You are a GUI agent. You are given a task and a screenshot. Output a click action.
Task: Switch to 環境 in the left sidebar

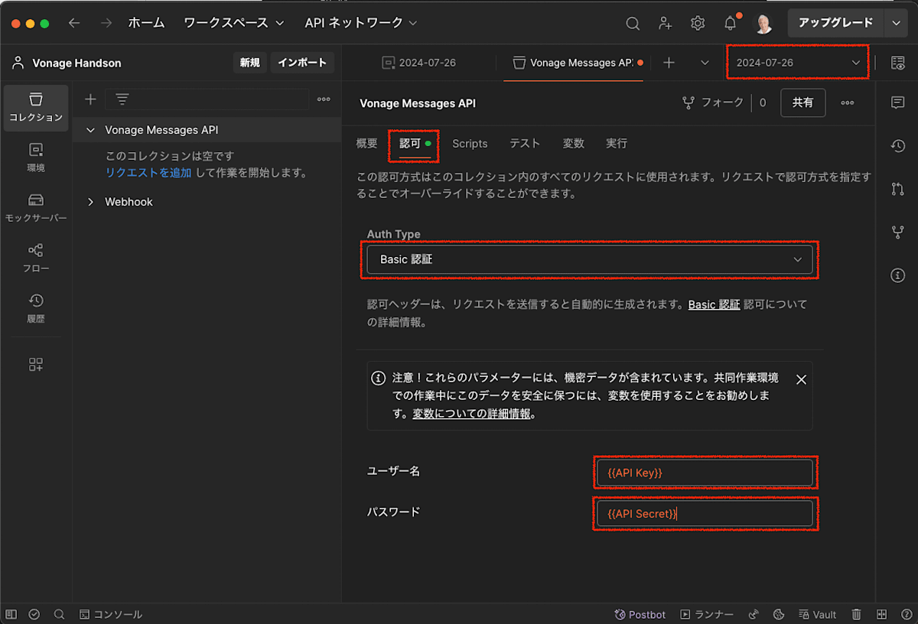coord(35,158)
